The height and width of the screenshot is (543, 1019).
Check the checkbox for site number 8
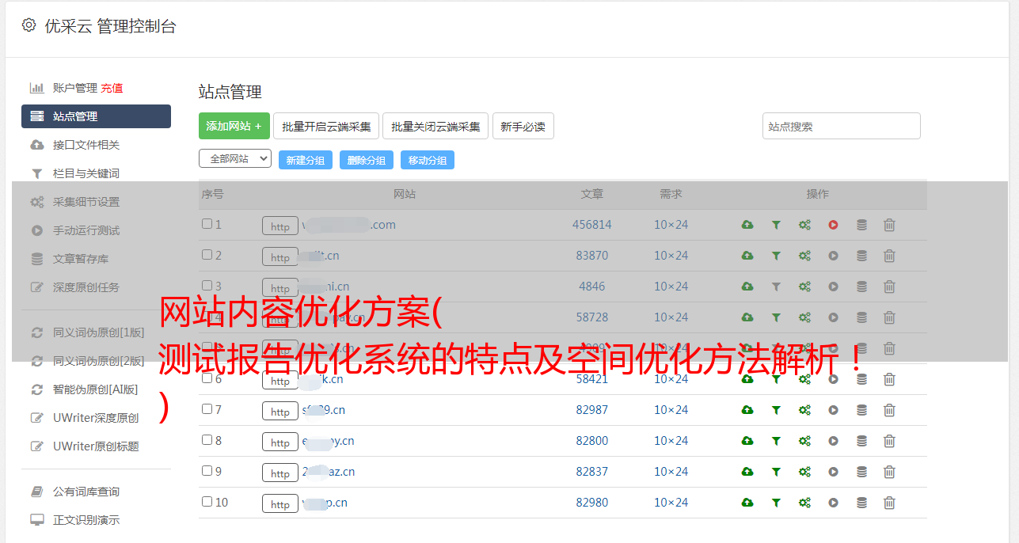[x=207, y=440]
